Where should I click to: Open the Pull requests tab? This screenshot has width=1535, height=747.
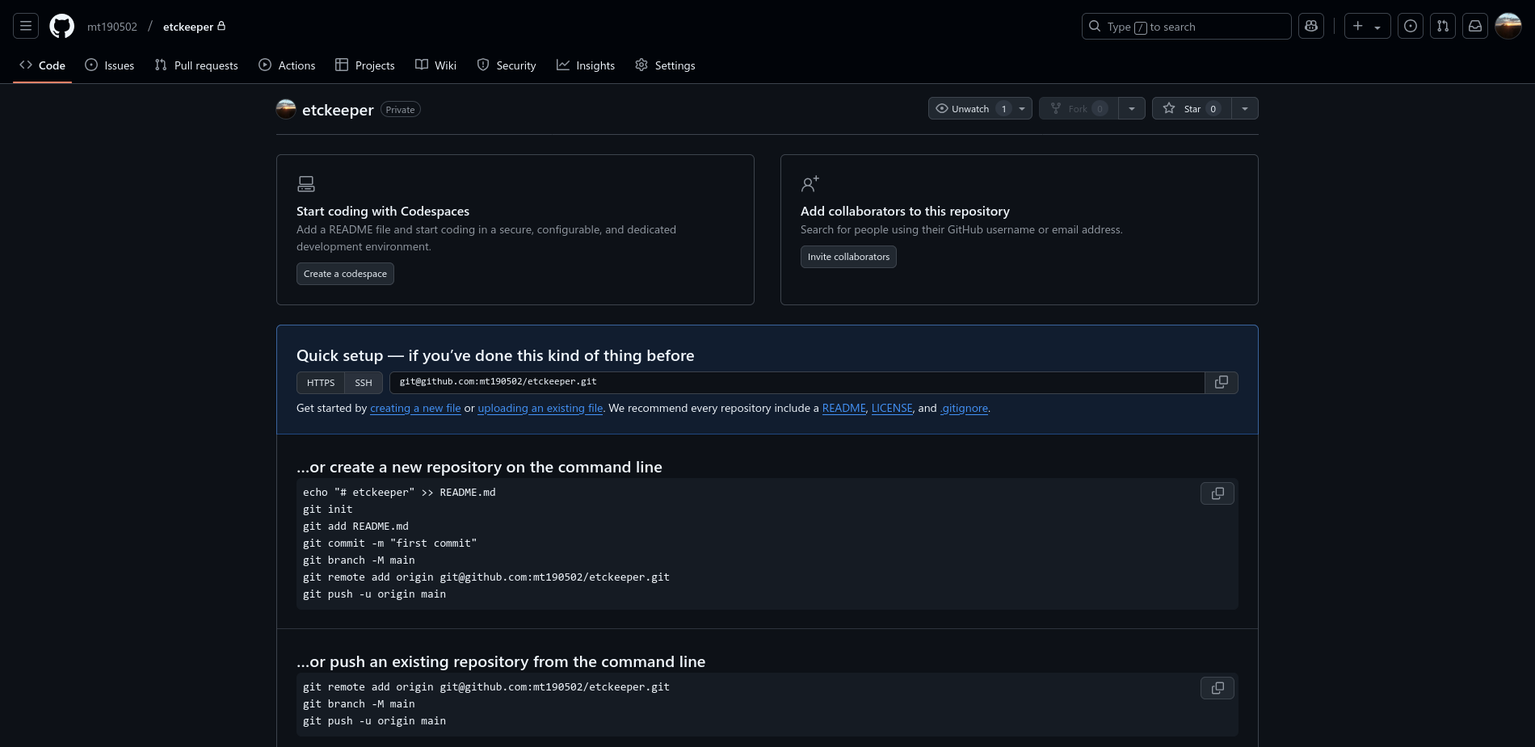[196, 65]
